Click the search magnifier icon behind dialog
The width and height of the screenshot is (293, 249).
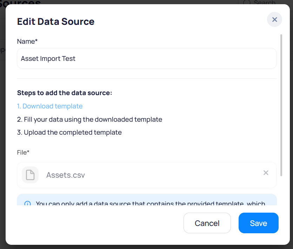[x=247, y=3]
